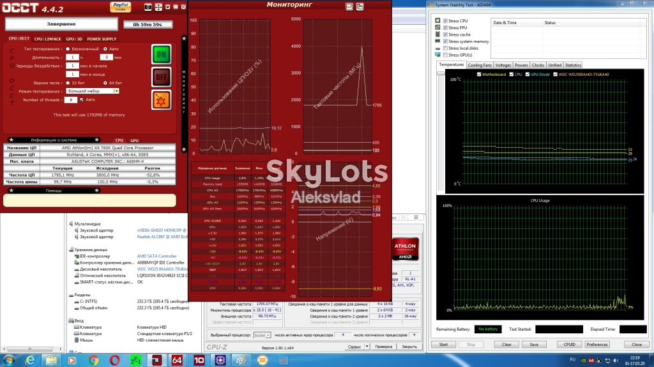Viewport: 654px width, 367px height.
Task: Open CPUID from the AIDA64 window
Action: pos(569,345)
